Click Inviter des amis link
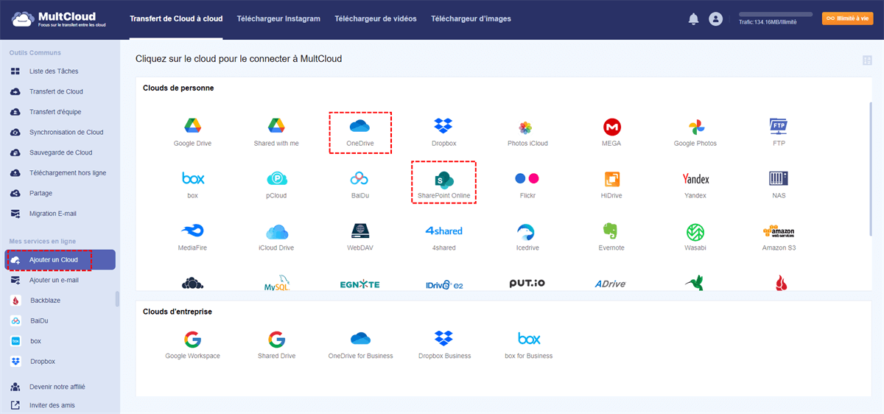The image size is (884, 414). [x=52, y=405]
